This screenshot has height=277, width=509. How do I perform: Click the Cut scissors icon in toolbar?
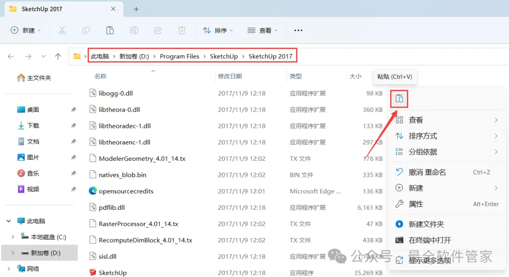(62, 31)
